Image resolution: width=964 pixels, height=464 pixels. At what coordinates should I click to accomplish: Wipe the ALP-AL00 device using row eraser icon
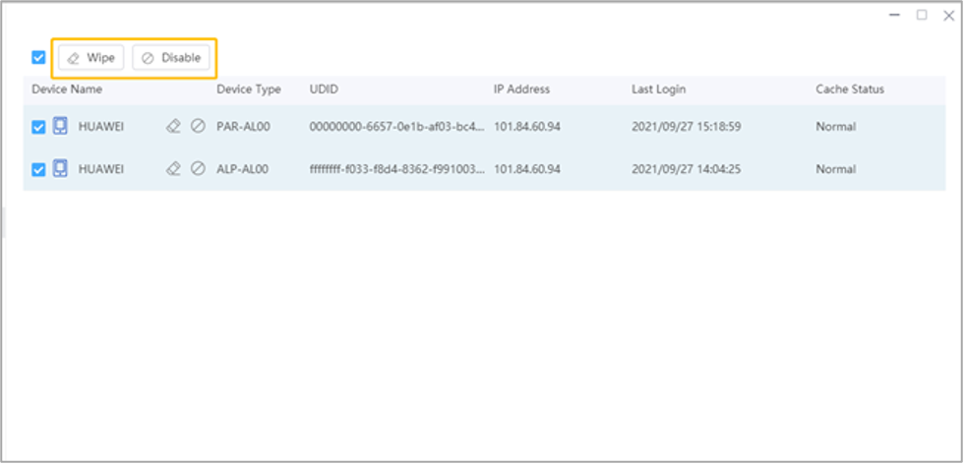173,169
